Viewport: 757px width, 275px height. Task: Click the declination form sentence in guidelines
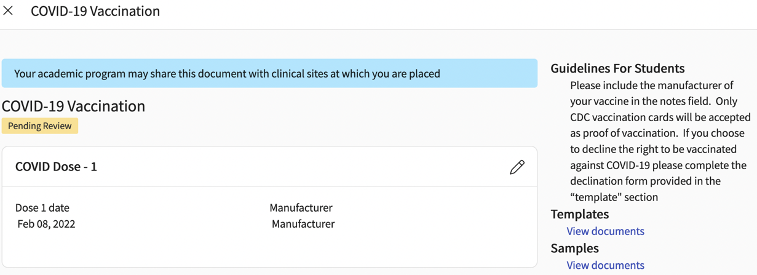[658, 165]
